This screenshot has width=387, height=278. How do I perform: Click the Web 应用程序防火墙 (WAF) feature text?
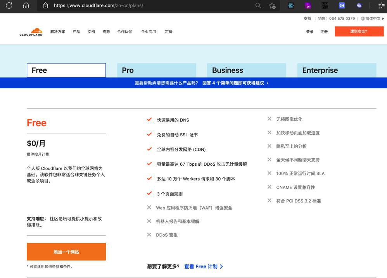tap(194, 208)
